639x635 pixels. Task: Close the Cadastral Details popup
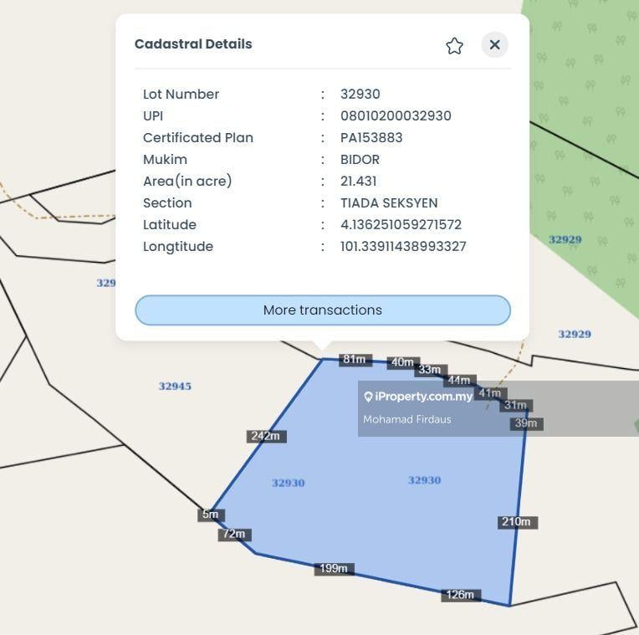click(494, 45)
